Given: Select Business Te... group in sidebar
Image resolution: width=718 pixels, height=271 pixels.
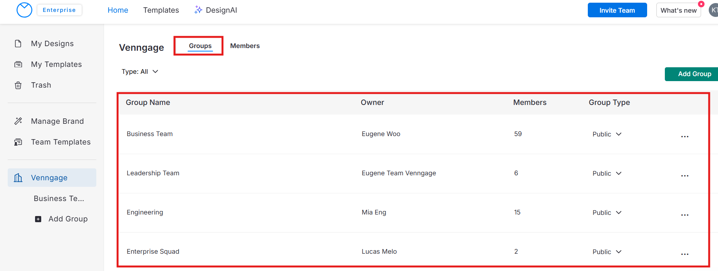Looking at the screenshot, I should tap(59, 198).
